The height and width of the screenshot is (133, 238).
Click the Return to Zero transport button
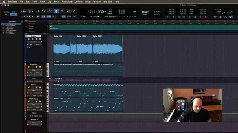[174, 17]
